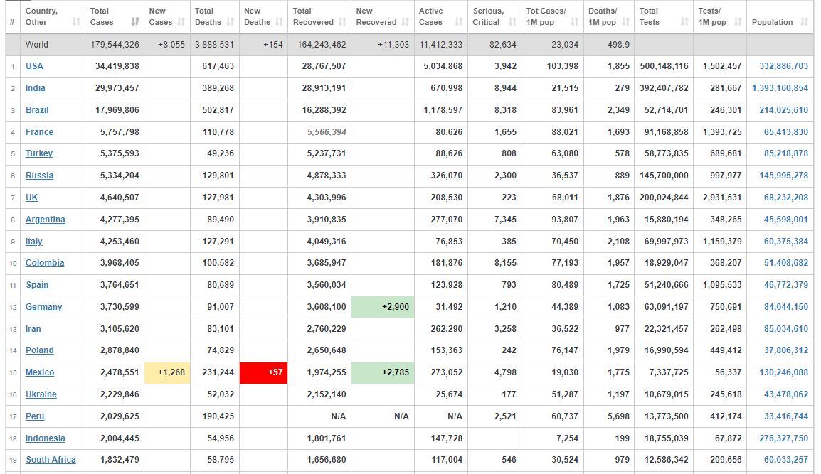This screenshot has height=474, width=821.
Task: Open Russia population link 145,995,278
Action: (x=784, y=176)
